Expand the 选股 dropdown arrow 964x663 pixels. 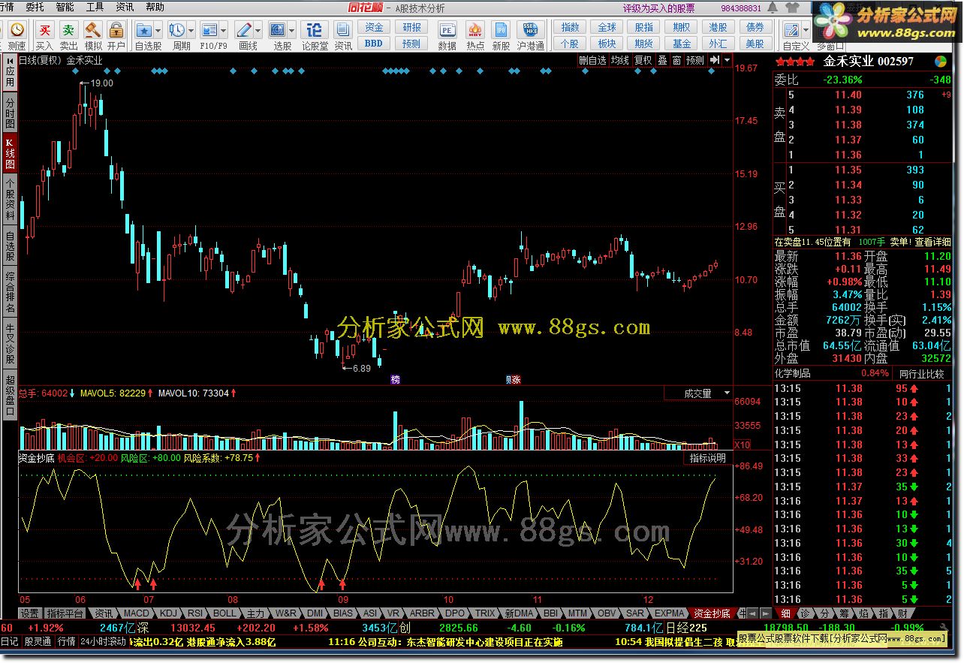293,31
